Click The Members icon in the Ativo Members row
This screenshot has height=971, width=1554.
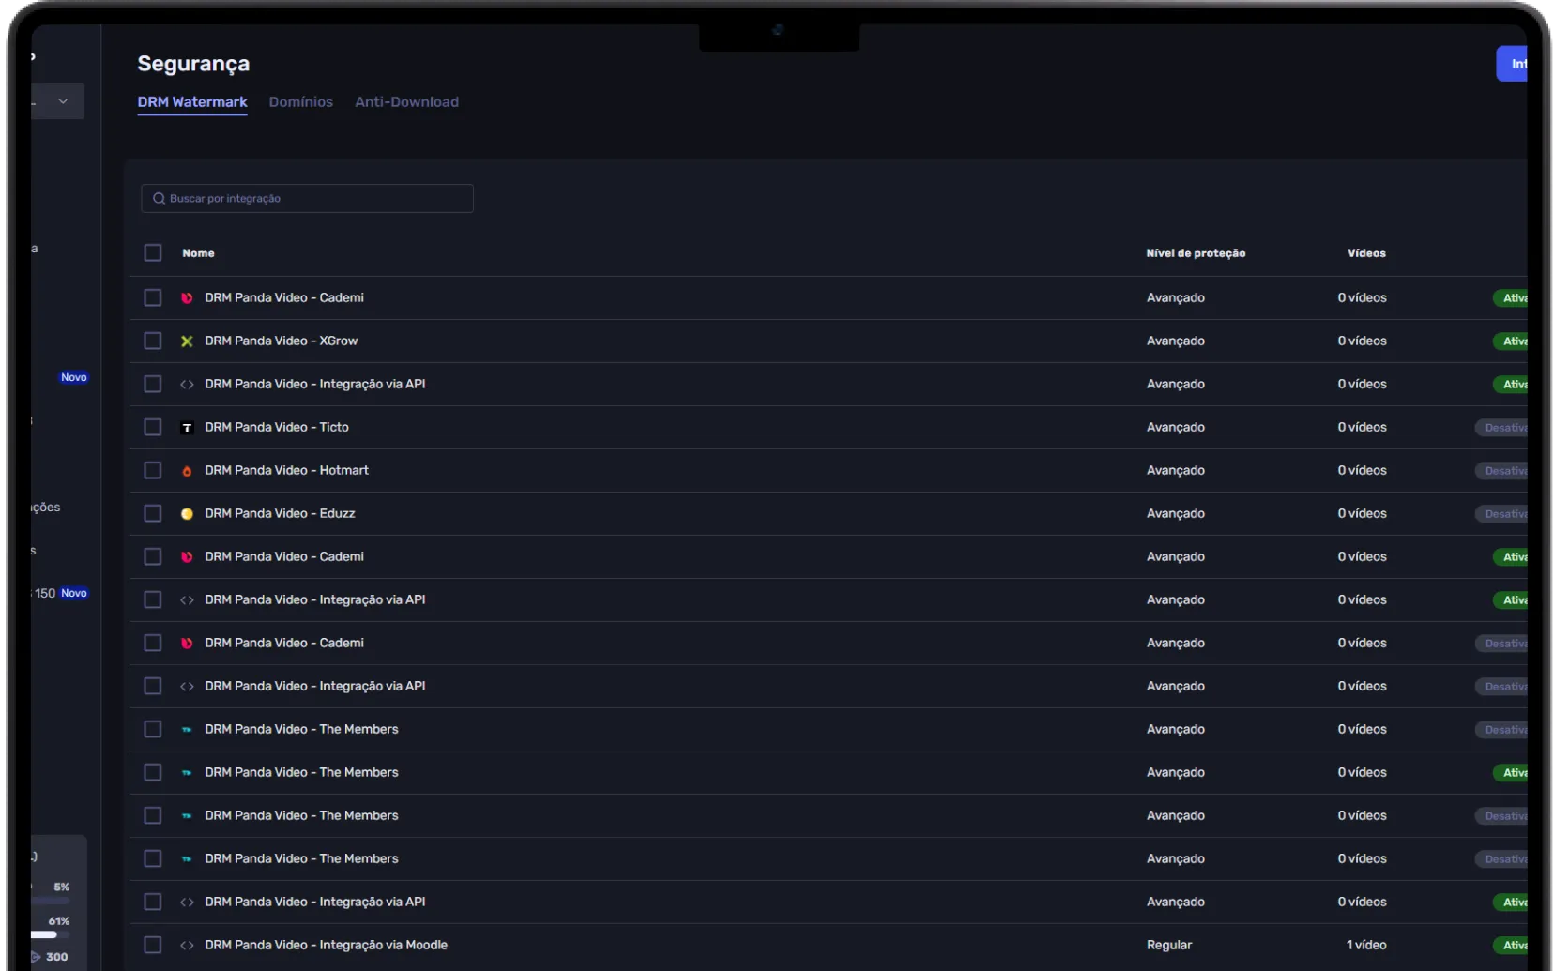(x=187, y=773)
